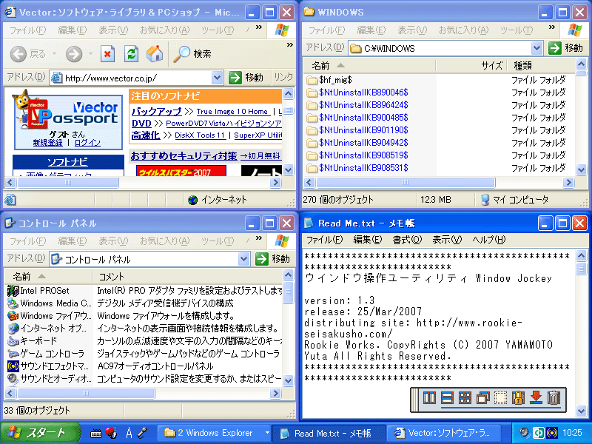This screenshot has width=592, height=444.
Task: Cascade windows using Window Jockey toolbar icon
Action: point(483,397)
